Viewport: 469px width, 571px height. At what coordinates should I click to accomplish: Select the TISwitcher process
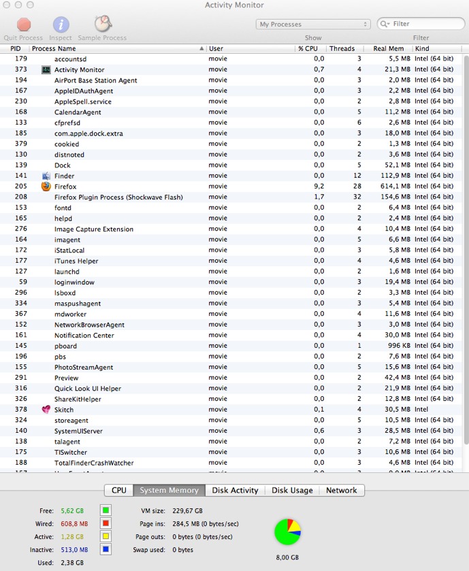coord(231,452)
